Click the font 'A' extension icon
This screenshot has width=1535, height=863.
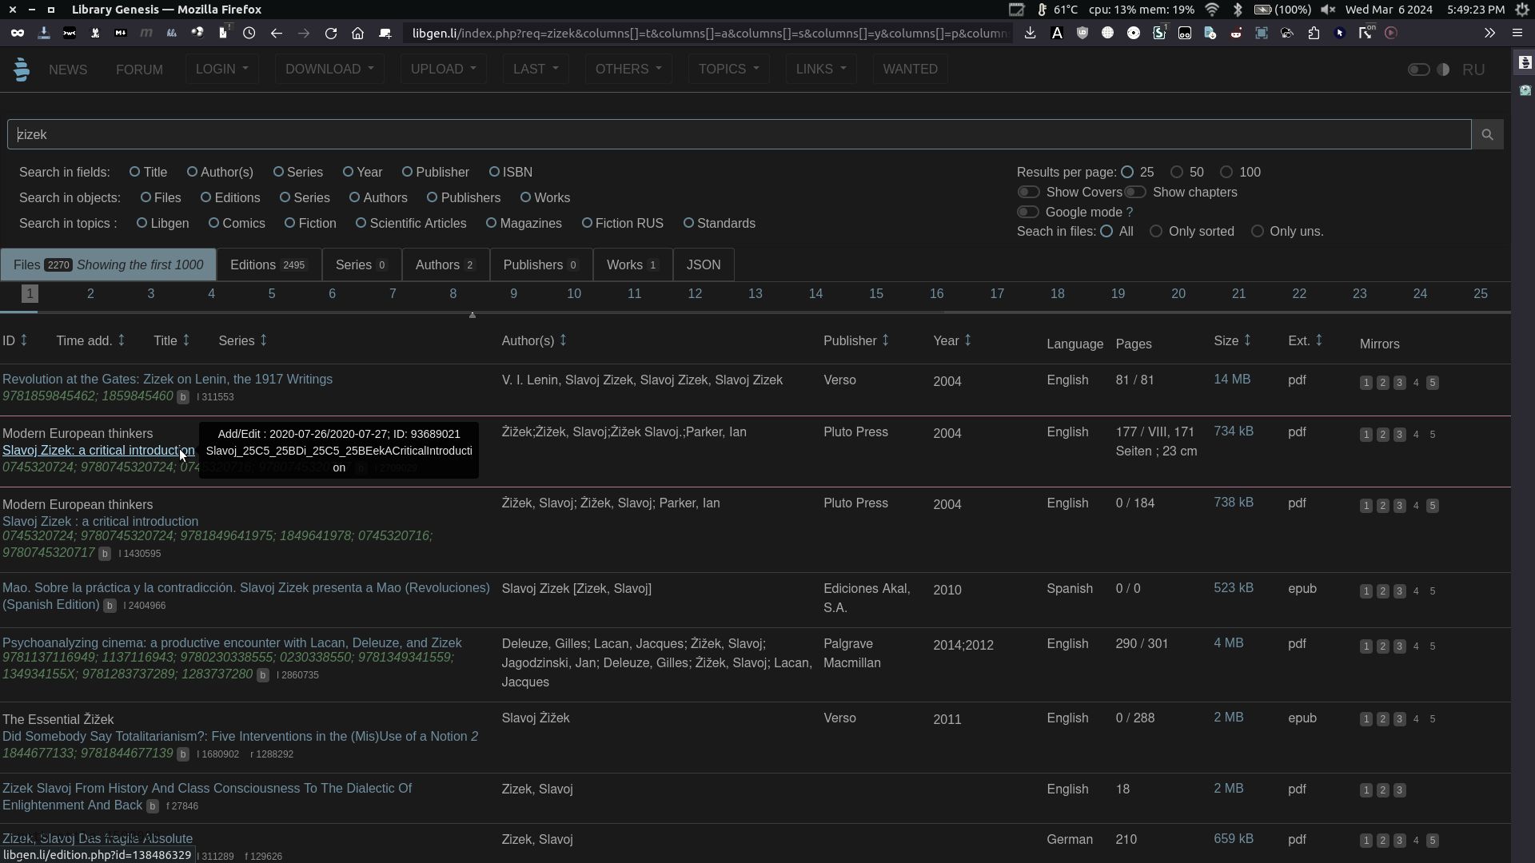click(x=1057, y=34)
